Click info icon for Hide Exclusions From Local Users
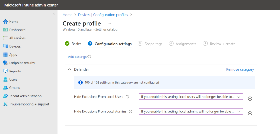The height and width of the screenshot is (134, 280). 127,97
